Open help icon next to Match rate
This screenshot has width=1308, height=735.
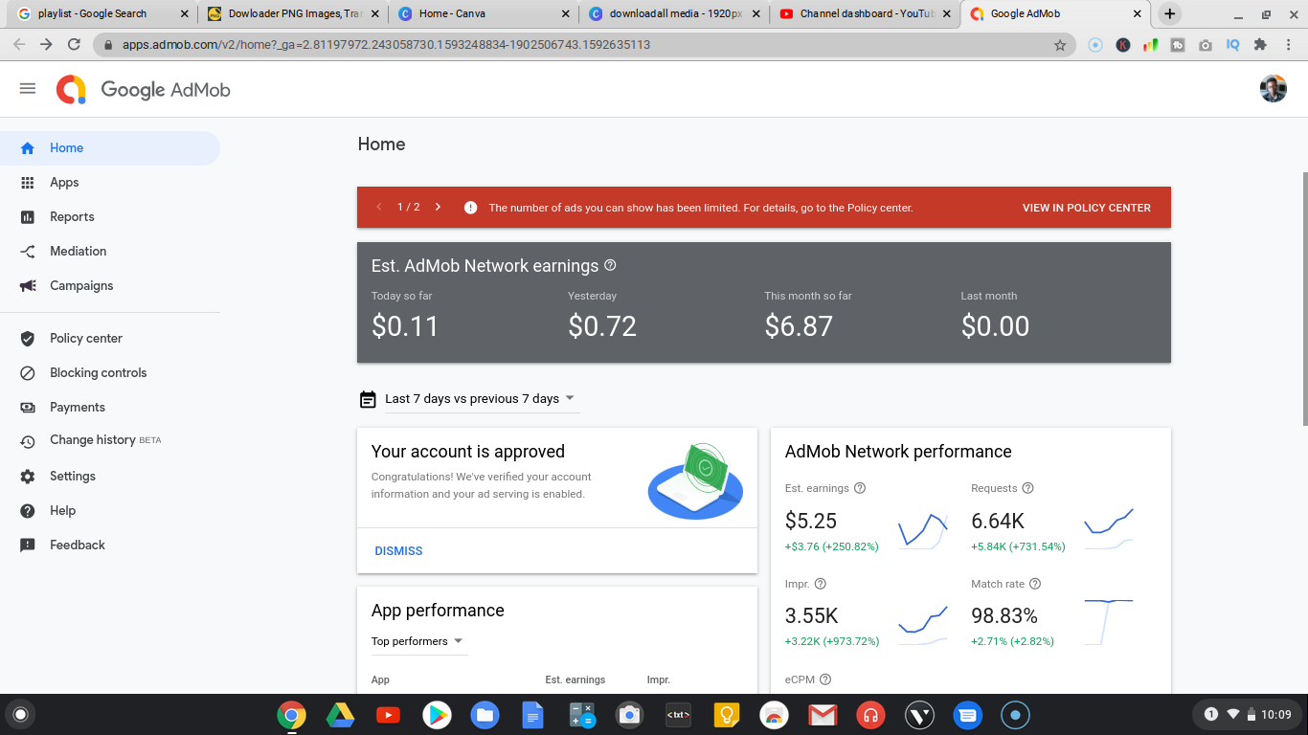coord(1035,584)
